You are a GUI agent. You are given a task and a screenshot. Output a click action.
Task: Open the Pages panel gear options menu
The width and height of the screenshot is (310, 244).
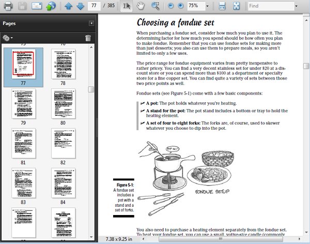(8, 38)
